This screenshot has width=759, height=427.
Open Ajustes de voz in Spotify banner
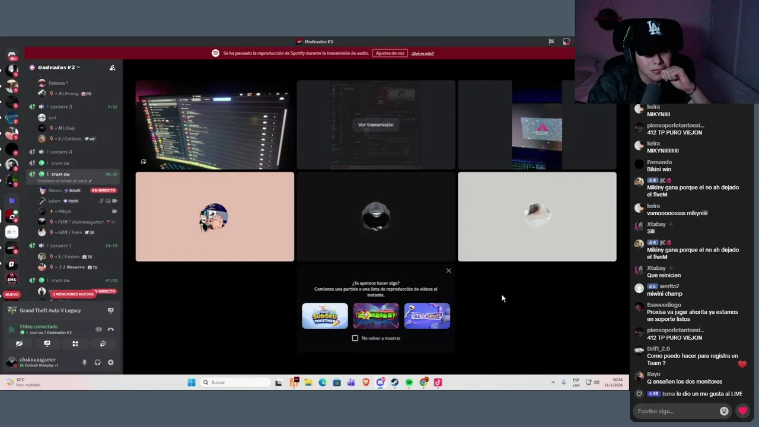pos(390,53)
